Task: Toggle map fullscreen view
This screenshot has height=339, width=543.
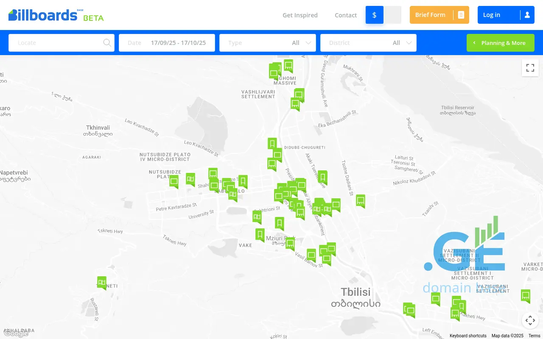Action: click(x=530, y=68)
